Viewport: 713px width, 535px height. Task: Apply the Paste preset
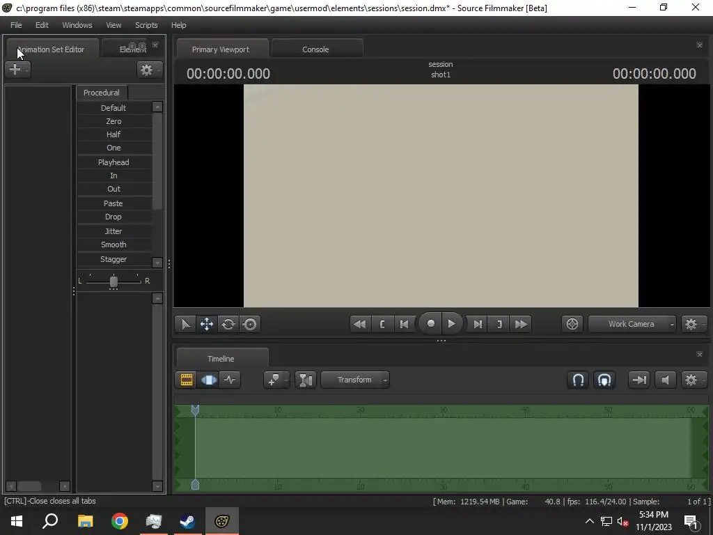coord(113,203)
